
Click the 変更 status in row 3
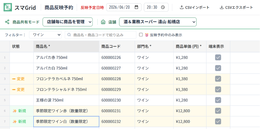point(18,79)
